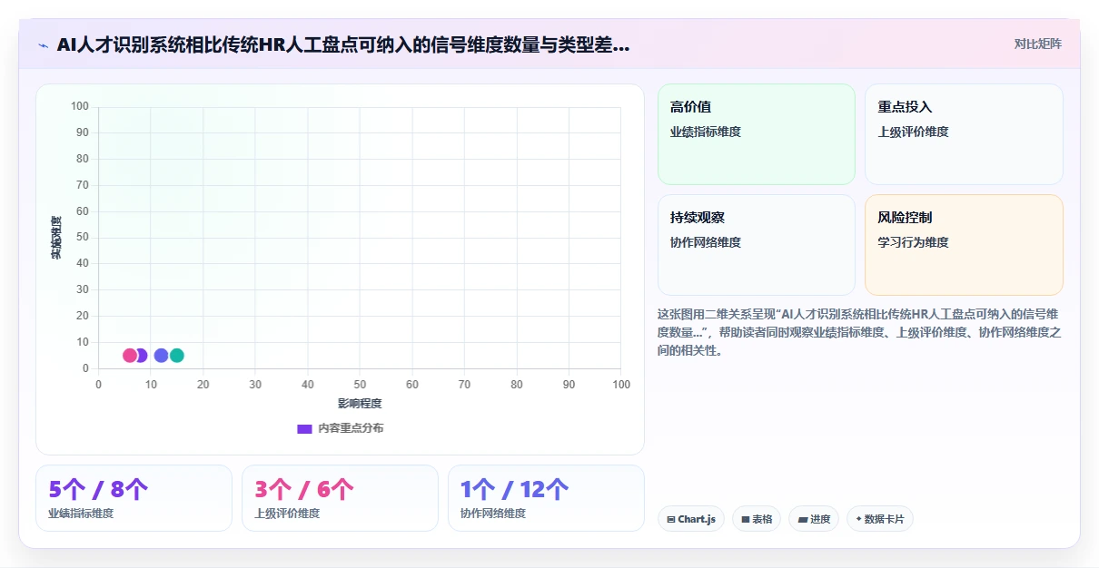Click the lightning icon beside the title

pyautogui.click(x=43, y=44)
